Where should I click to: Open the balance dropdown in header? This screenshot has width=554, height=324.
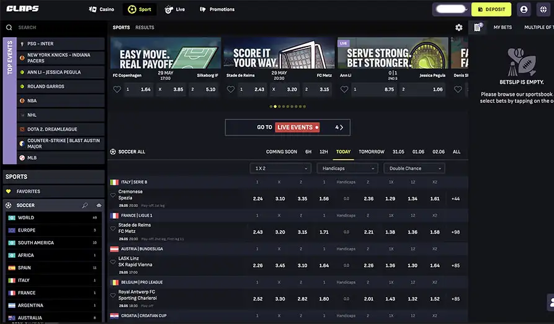[x=452, y=9]
